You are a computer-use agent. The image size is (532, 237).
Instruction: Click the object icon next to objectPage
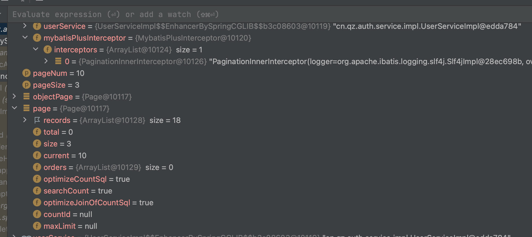point(26,96)
